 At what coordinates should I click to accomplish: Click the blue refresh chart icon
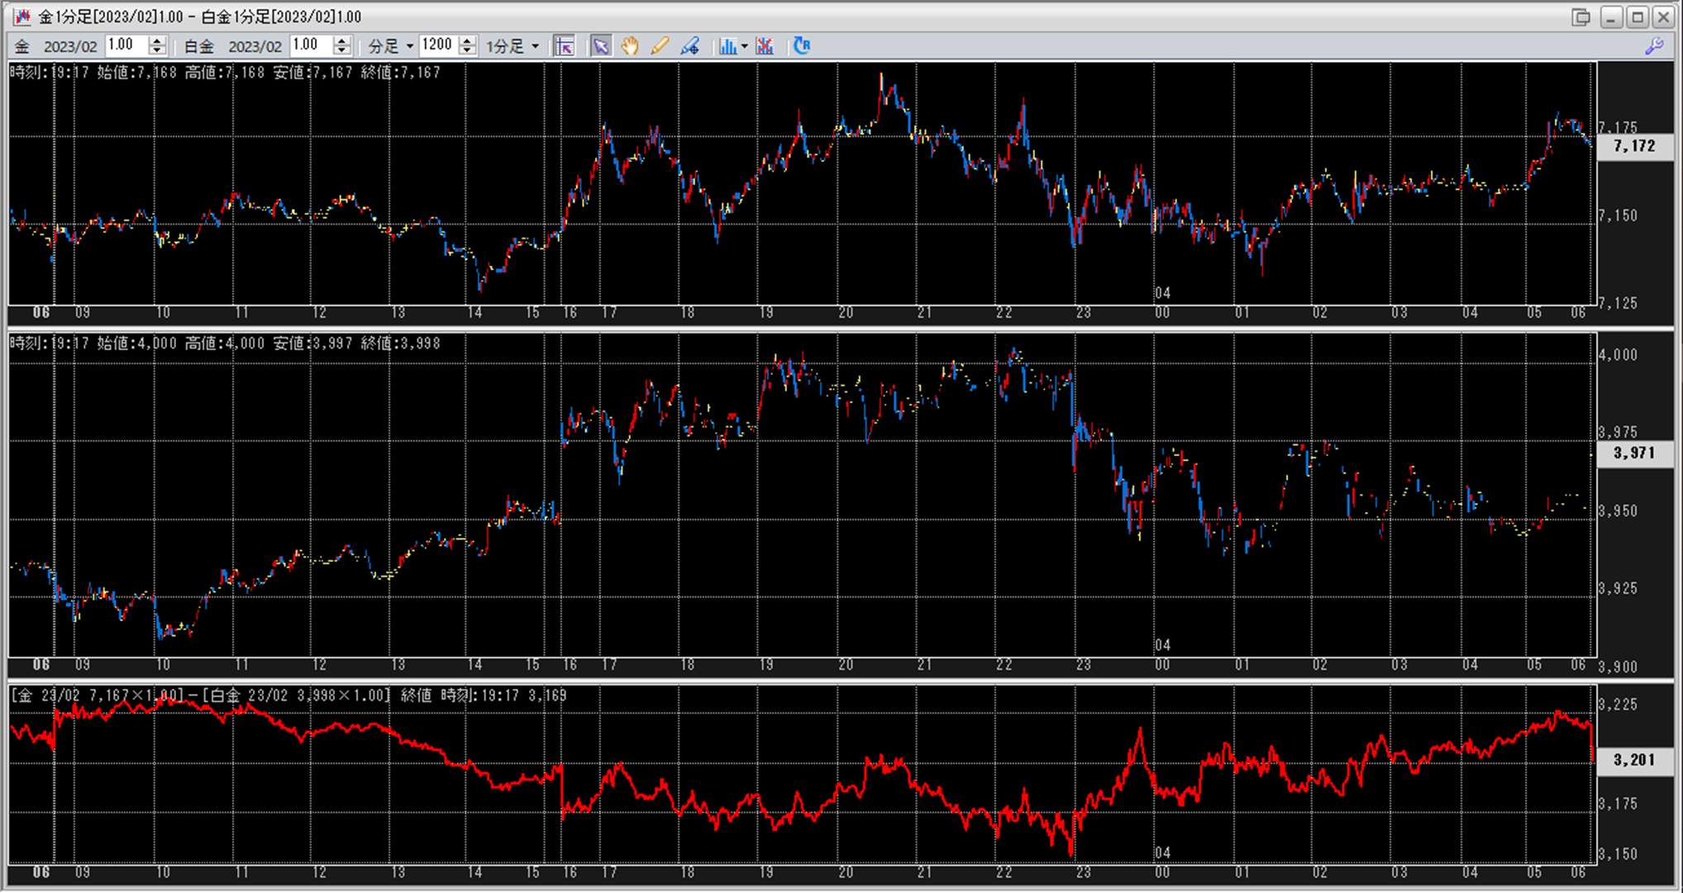pyautogui.click(x=801, y=46)
